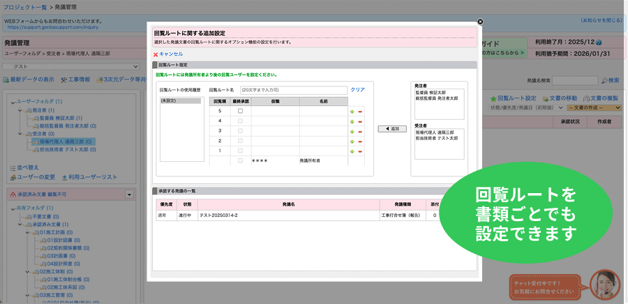The height and width of the screenshot is (304, 628).
Task: Click red remove icon for route order 5
Action: pos(360,111)
